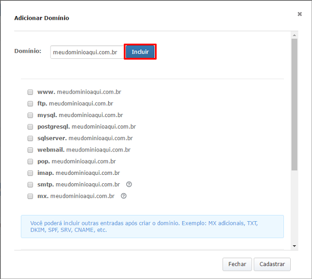Click the Incluir button
This screenshot has height=279, width=312.
pyautogui.click(x=140, y=52)
